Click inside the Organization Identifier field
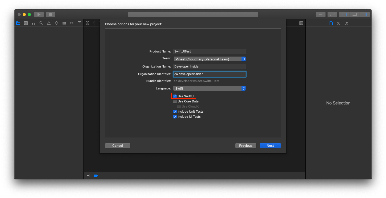This screenshot has width=386, height=198. [209, 74]
